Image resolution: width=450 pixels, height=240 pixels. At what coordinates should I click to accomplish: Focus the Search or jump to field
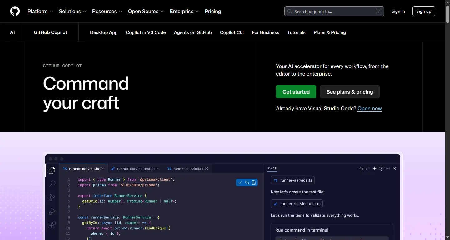(x=334, y=11)
